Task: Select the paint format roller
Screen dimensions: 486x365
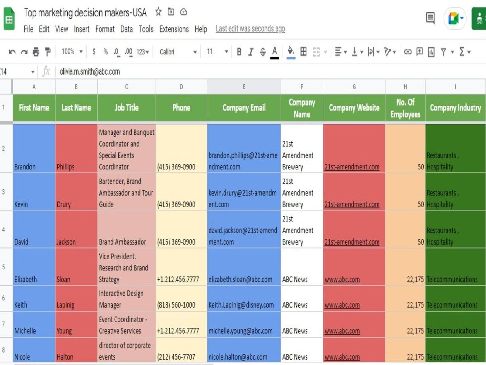Action: tap(48, 52)
